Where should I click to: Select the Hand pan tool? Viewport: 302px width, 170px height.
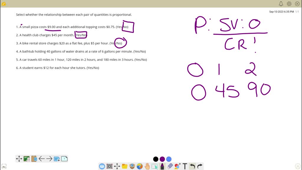(x=147, y=166)
